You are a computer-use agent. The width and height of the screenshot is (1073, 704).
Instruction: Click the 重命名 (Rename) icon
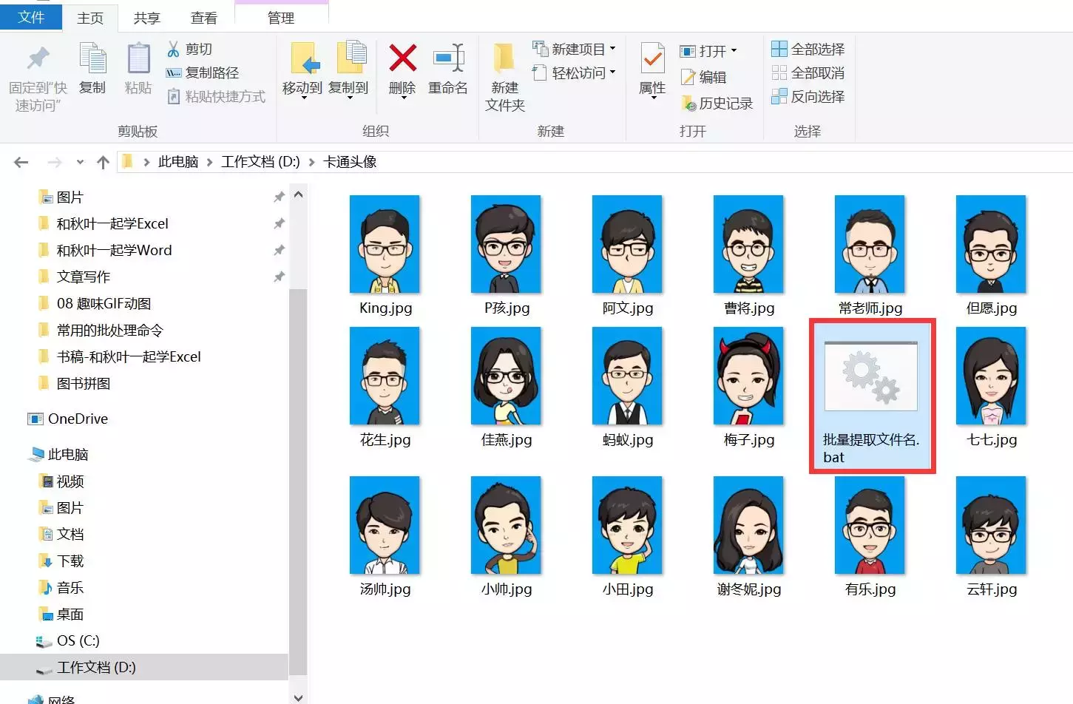[x=448, y=58]
